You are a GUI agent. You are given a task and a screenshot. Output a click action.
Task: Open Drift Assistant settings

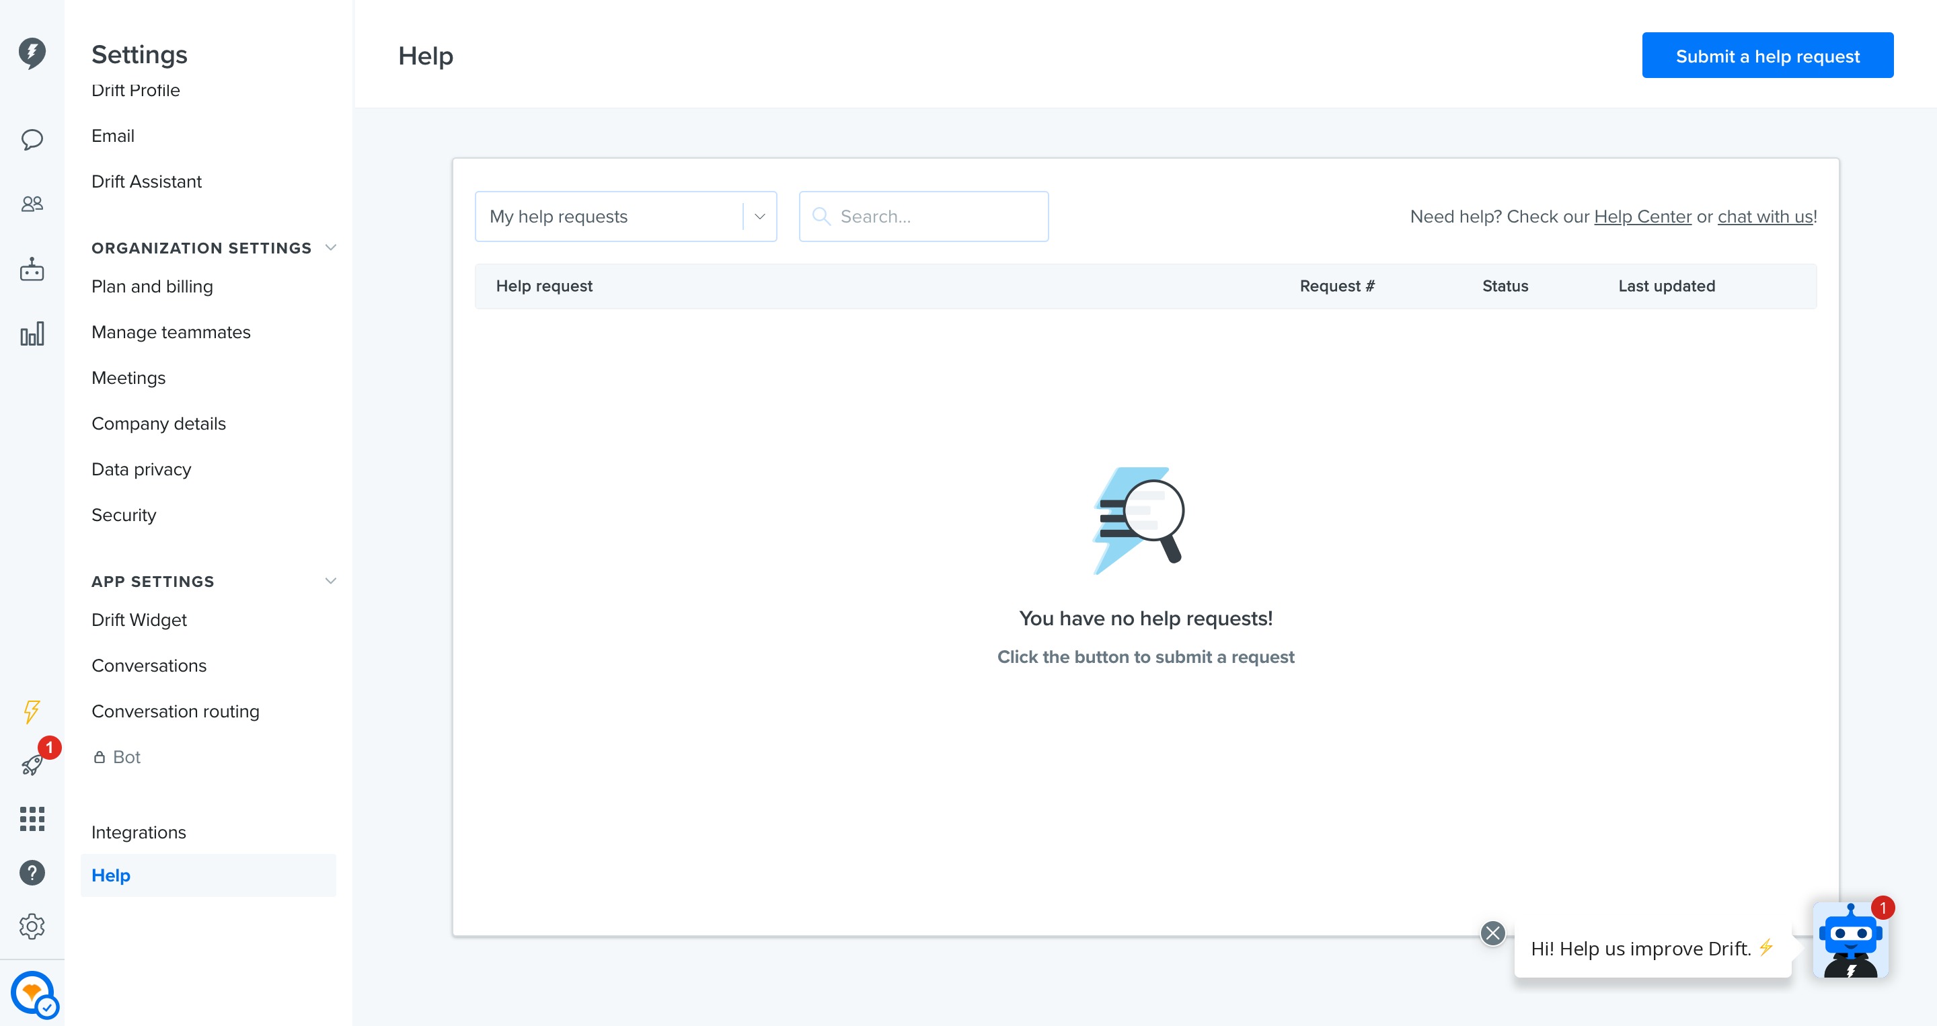[147, 182]
